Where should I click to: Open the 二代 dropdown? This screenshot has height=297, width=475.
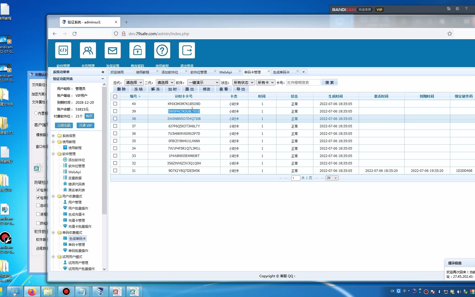click(x=165, y=82)
